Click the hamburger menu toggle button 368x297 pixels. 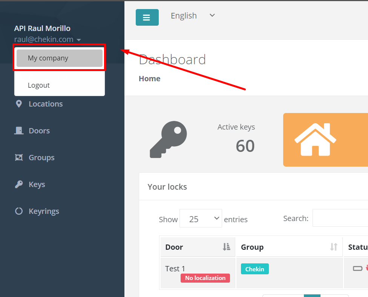[x=147, y=17]
